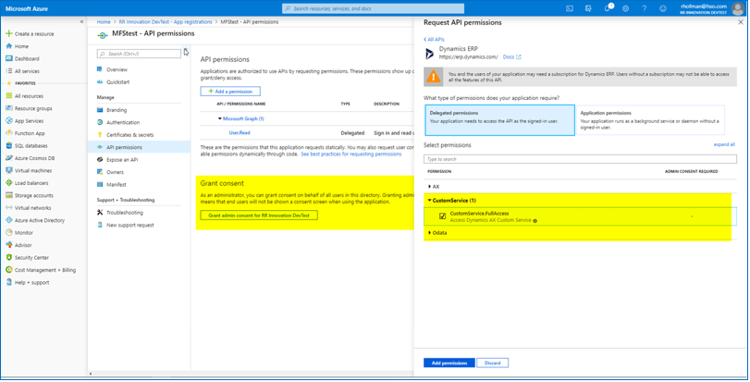
Task: Collapse left sidebar with double chevron
Action: coord(81,22)
